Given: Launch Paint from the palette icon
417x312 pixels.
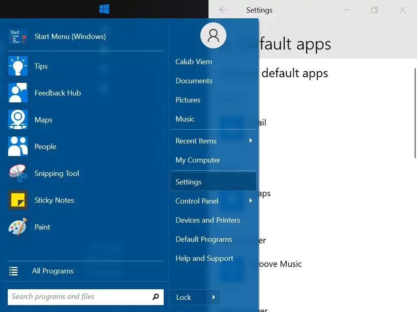Looking at the screenshot, I should [18, 227].
